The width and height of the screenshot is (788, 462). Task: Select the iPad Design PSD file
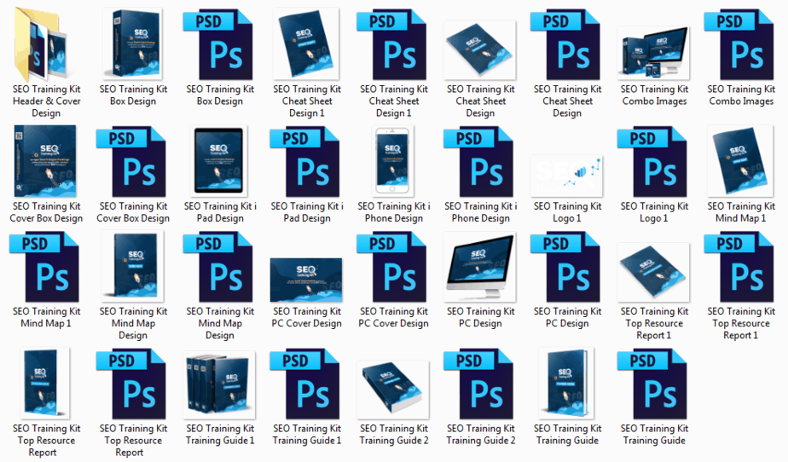pos(306,162)
